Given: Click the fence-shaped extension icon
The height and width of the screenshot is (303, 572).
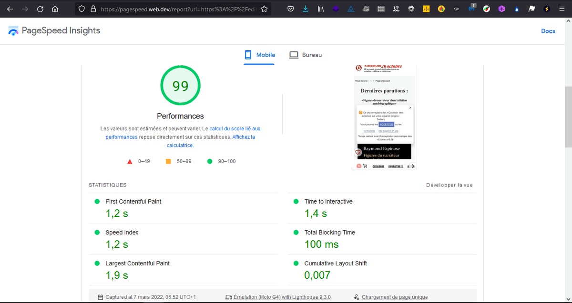Looking at the screenshot, I should (381, 9).
